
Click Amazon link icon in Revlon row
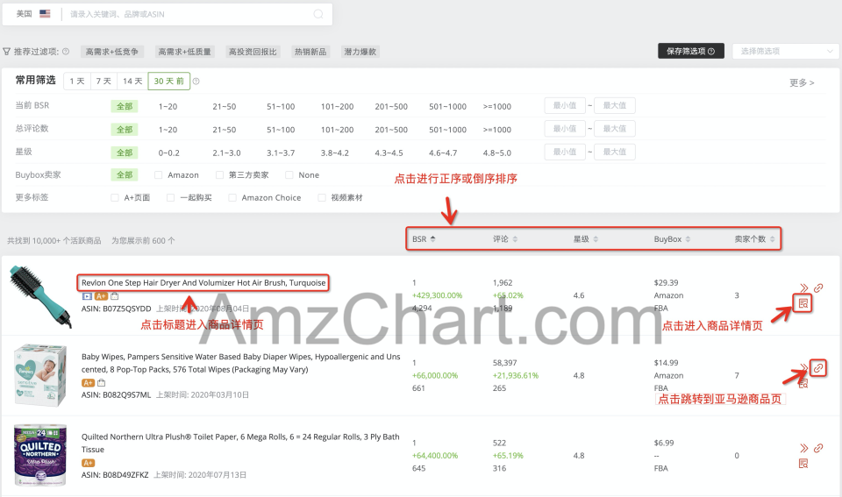click(818, 288)
